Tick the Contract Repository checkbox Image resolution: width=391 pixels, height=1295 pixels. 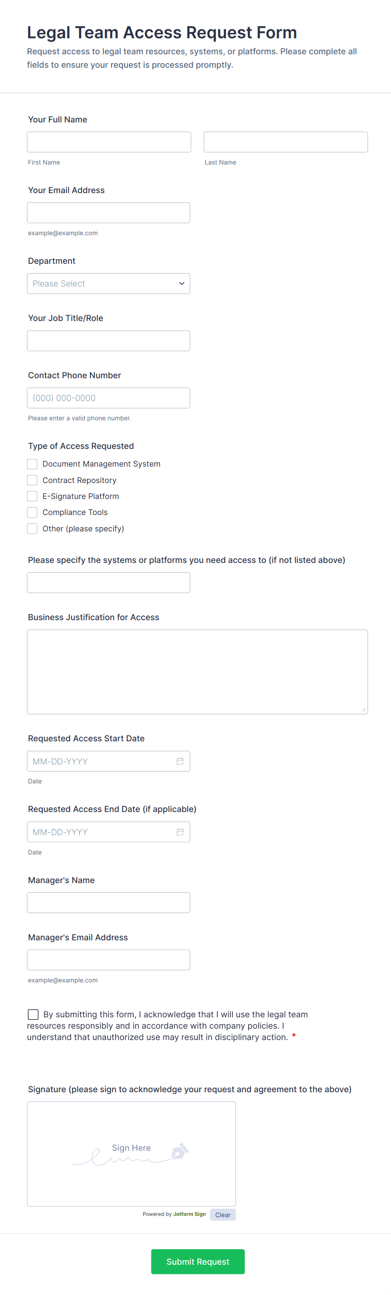pyautogui.click(x=32, y=480)
